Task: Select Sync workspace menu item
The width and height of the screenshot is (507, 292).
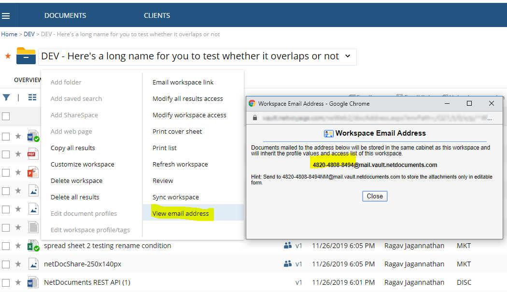Action: (176, 197)
